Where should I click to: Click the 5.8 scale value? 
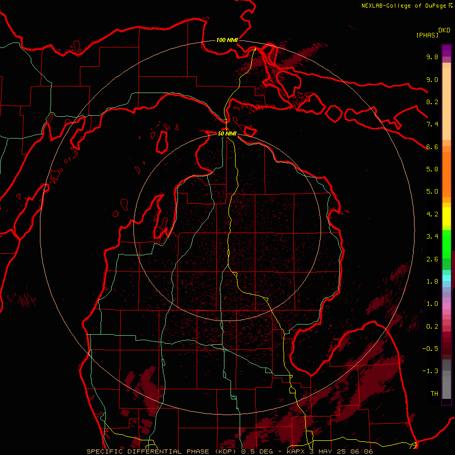432,169
